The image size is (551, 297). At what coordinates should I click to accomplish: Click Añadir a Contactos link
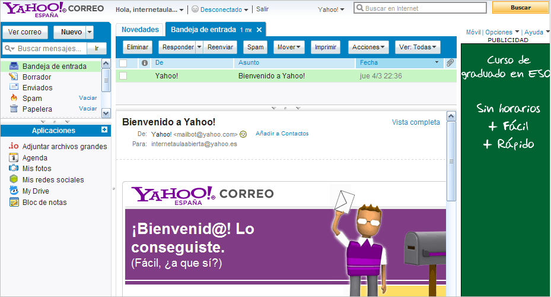[x=282, y=134]
